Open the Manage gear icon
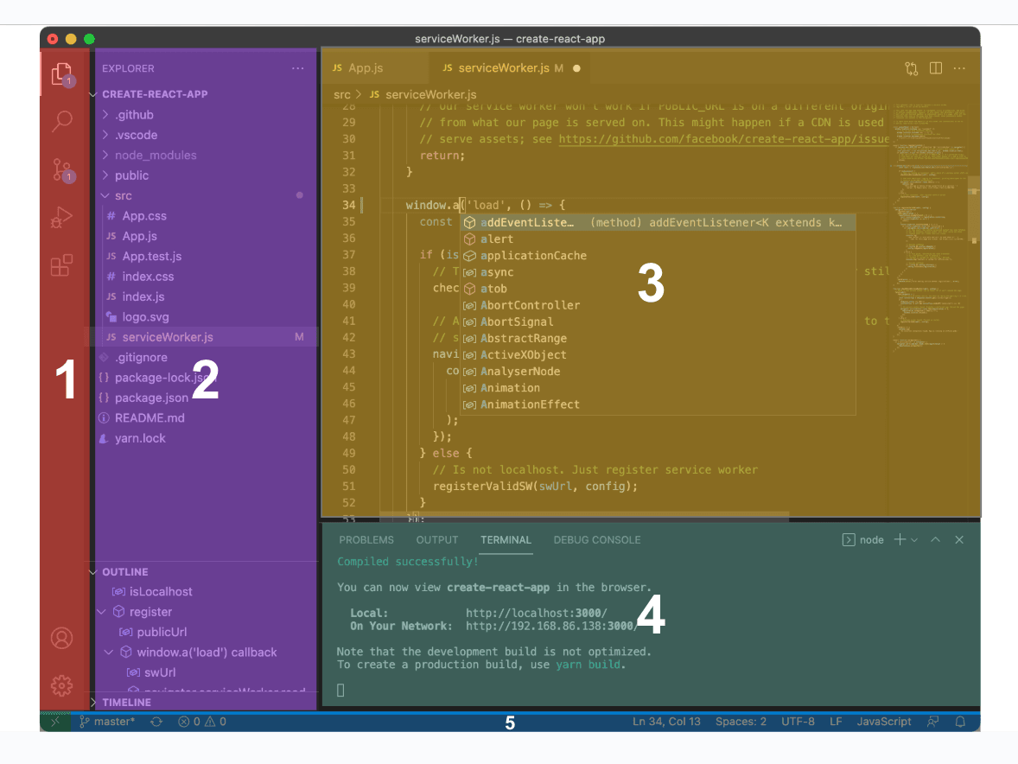This screenshot has width=1018, height=764. [x=61, y=685]
